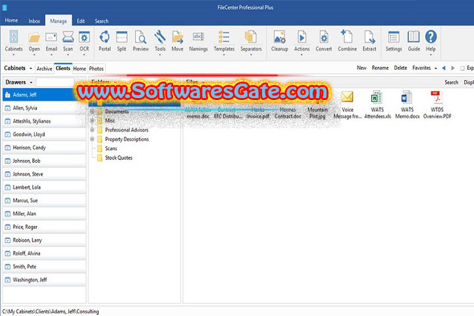The width and height of the screenshot is (474, 316).
Task: Run the Cleanup tool
Action: coord(280,37)
